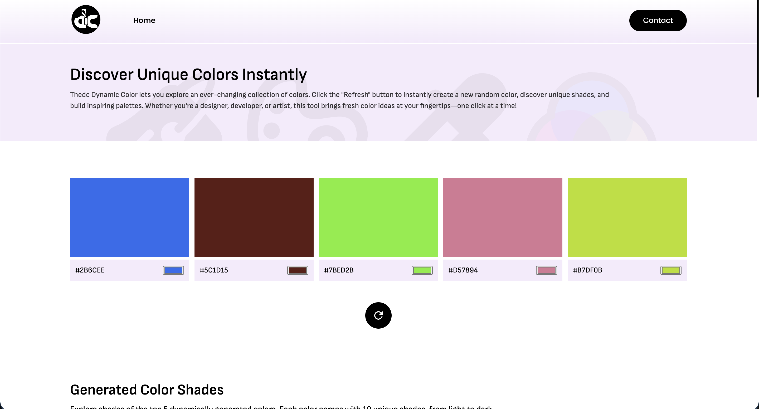Click the black Contact button
This screenshot has height=409, width=759.
[658, 20]
